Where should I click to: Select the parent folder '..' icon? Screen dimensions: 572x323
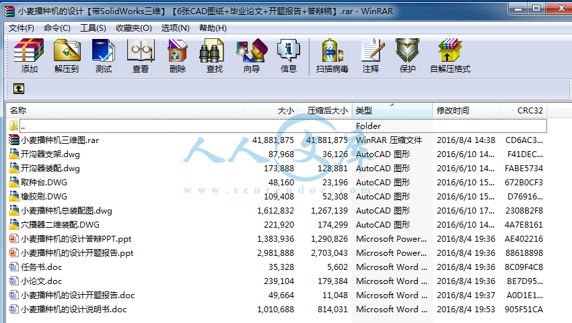(14, 126)
